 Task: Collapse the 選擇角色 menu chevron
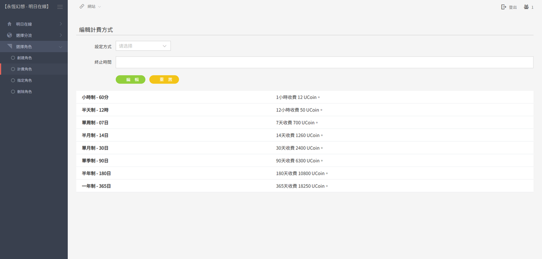(61, 47)
